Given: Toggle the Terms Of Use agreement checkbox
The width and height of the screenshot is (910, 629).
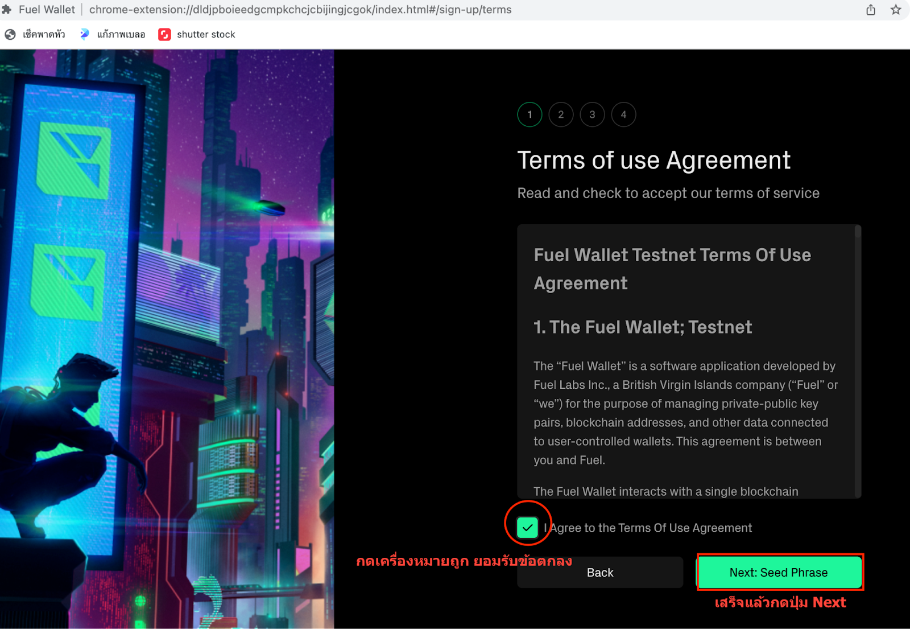Looking at the screenshot, I should point(527,528).
